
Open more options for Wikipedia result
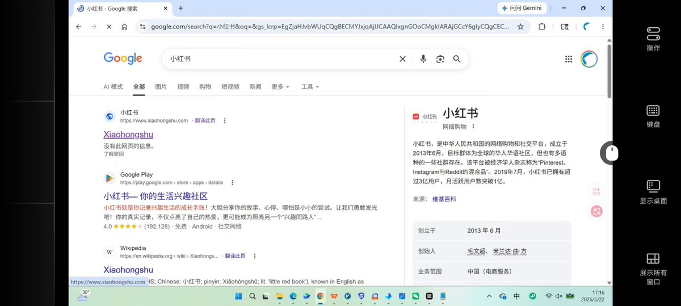click(254, 256)
